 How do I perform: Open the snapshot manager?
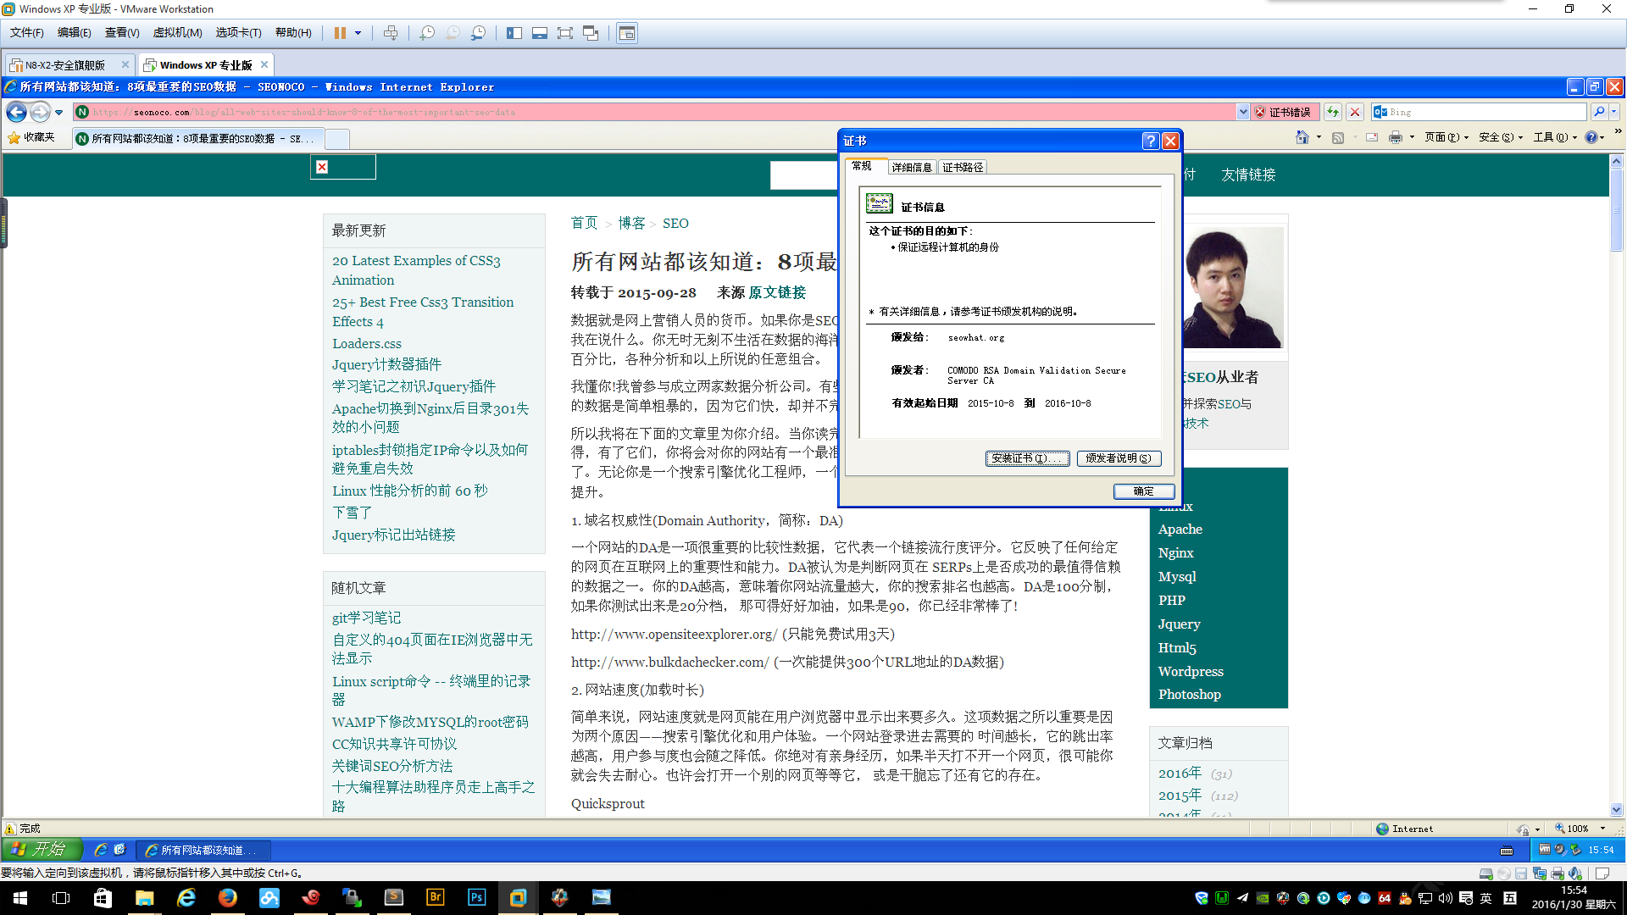pos(479,33)
